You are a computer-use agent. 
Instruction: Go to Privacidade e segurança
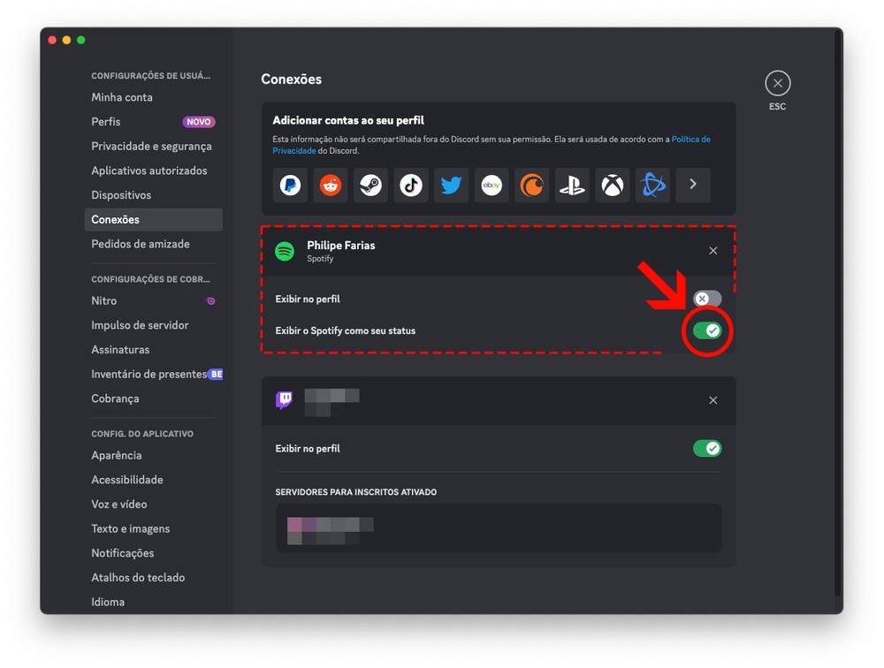click(x=153, y=146)
